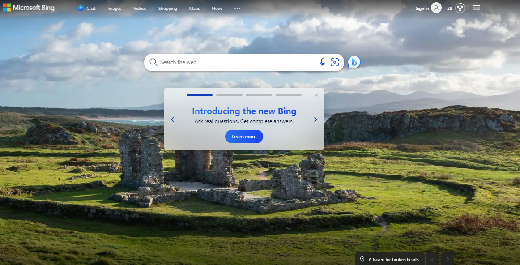Open Sign in
This screenshot has height=265, width=520.
(421, 8)
